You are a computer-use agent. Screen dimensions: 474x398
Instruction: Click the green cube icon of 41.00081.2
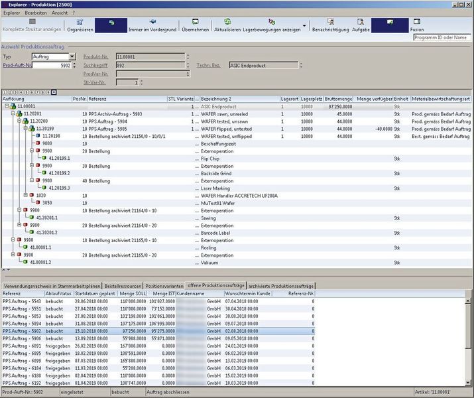point(25,262)
